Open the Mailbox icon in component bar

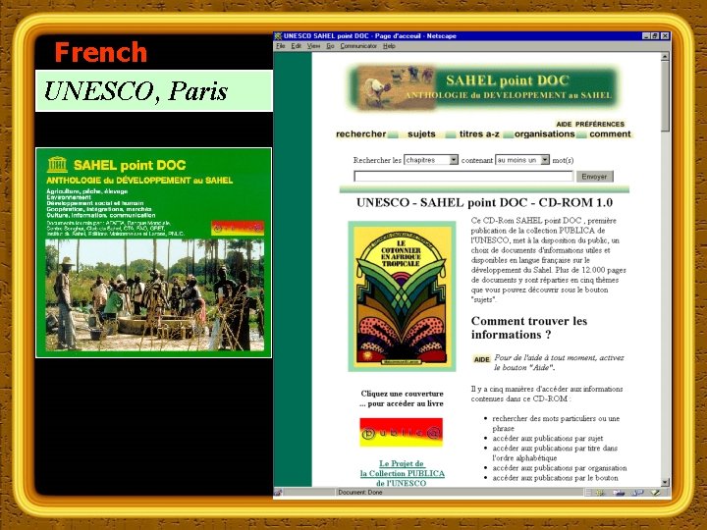619,493
